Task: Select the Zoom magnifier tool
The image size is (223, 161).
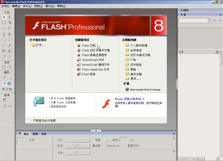Action: [x=10, y=67]
